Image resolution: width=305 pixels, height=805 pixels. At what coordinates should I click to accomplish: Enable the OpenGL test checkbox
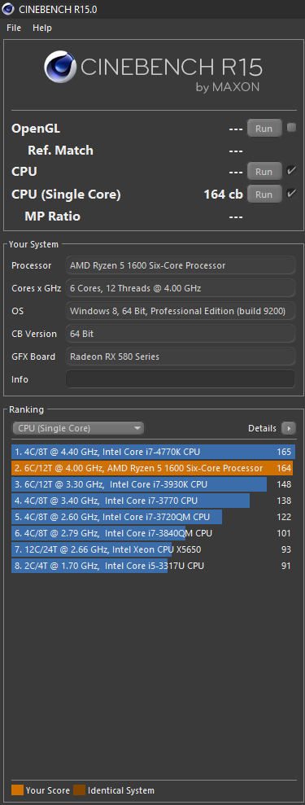pyautogui.click(x=291, y=128)
